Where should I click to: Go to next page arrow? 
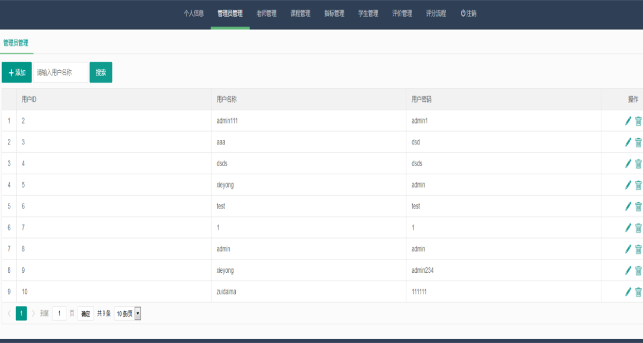tap(33, 314)
